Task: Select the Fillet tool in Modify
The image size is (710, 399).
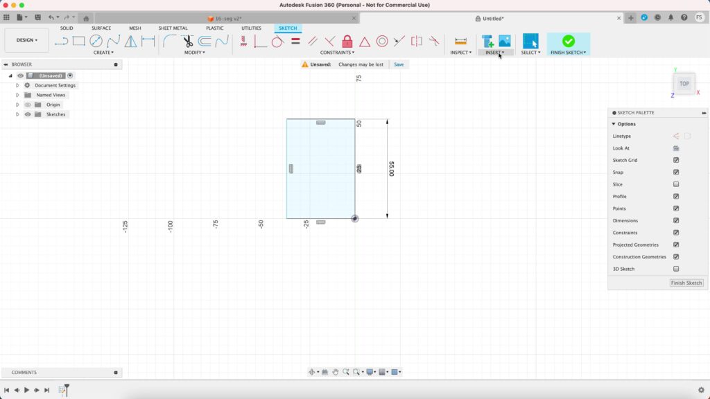Action: click(169, 42)
